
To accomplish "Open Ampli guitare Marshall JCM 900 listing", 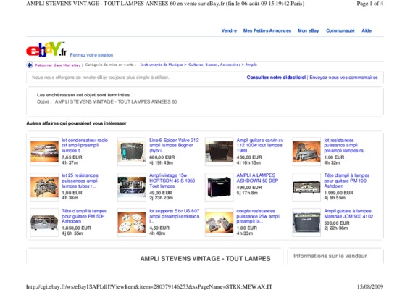I will tap(348, 214).
